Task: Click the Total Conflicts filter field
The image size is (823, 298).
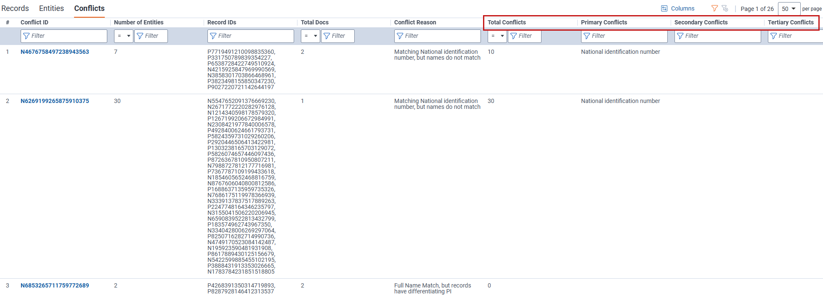Action: [x=525, y=36]
